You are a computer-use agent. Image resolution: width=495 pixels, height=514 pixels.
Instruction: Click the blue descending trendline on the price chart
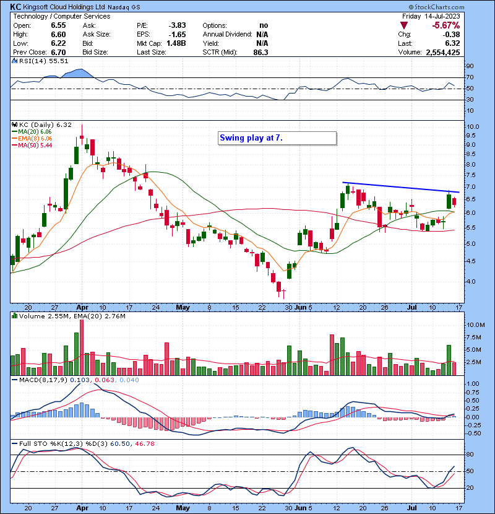click(x=401, y=187)
